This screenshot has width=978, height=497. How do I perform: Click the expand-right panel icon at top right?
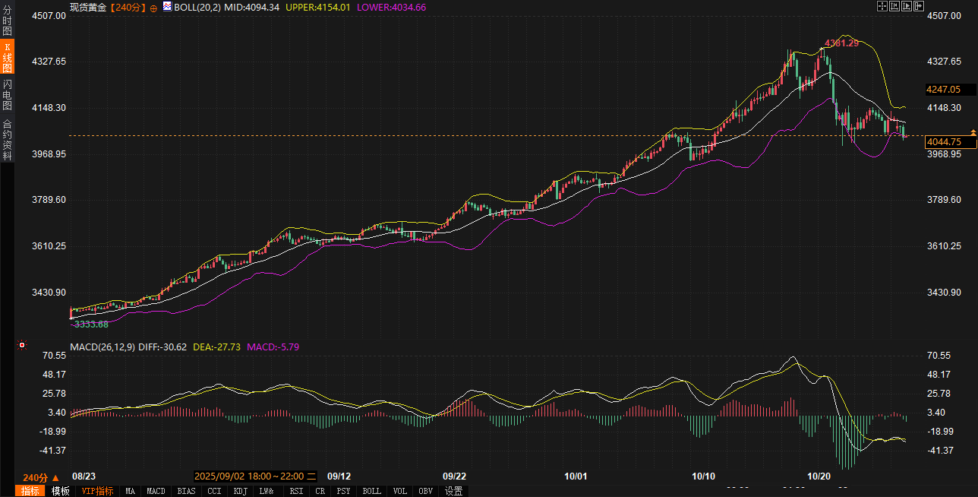click(x=919, y=6)
